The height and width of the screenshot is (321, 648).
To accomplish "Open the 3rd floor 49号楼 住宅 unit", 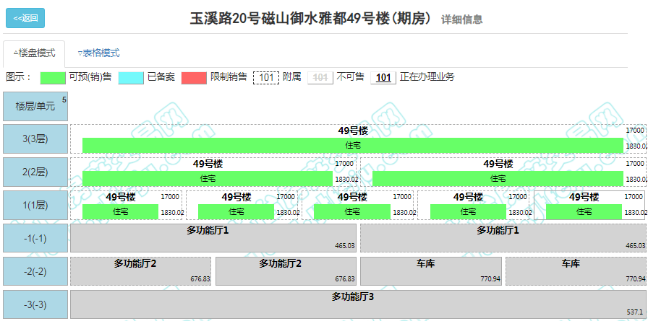I will point(352,145).
